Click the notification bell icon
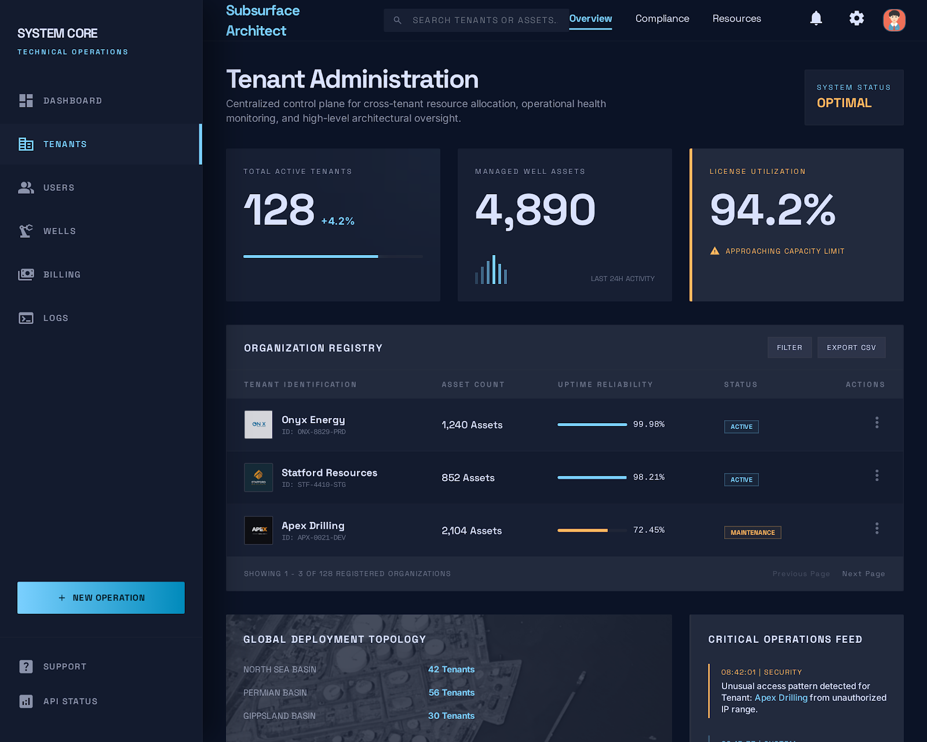The image size is (927, 742). 816,18
